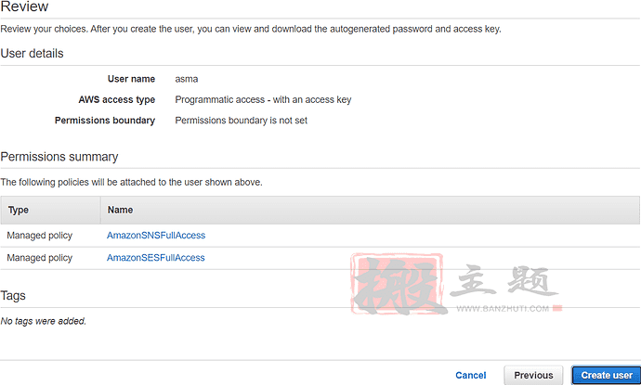Click the Review page heading
Screen dimensions: 641x385
(25, 8)
